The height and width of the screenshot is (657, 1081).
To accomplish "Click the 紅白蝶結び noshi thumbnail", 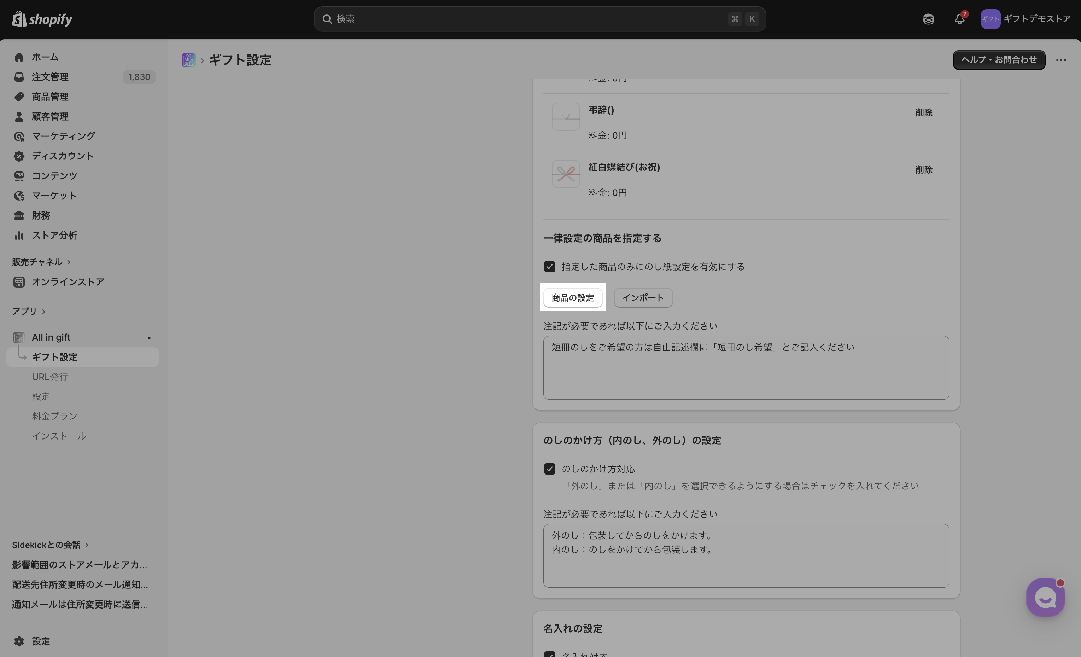I will pyautogui.click(x=566, y=174).
